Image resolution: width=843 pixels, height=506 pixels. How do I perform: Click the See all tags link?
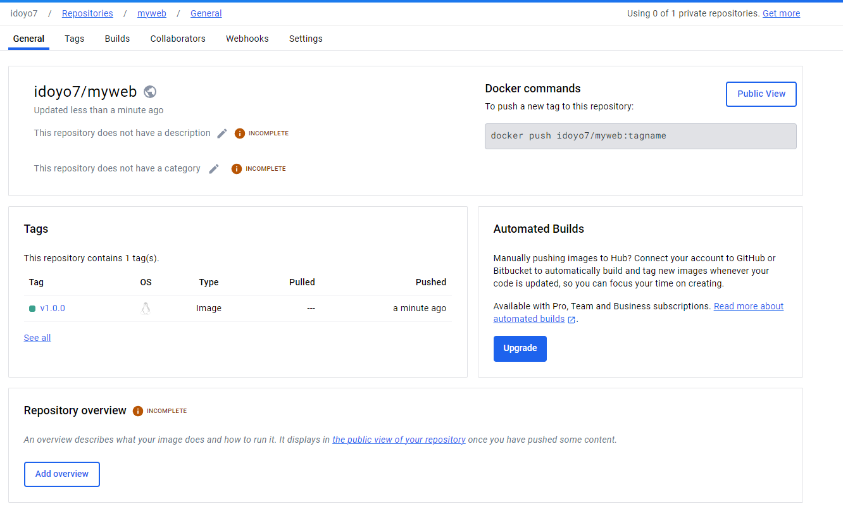point(37,338)
